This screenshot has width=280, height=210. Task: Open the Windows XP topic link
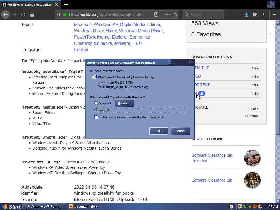click(106, 24)
